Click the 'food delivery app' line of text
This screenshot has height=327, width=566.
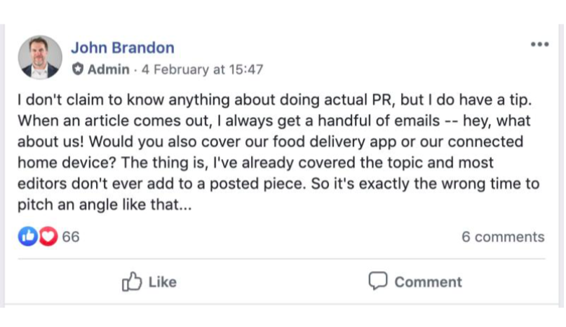tap(269, 141)
